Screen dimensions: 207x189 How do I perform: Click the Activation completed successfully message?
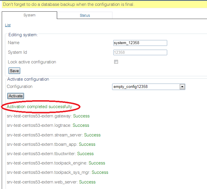pos(40,107)
